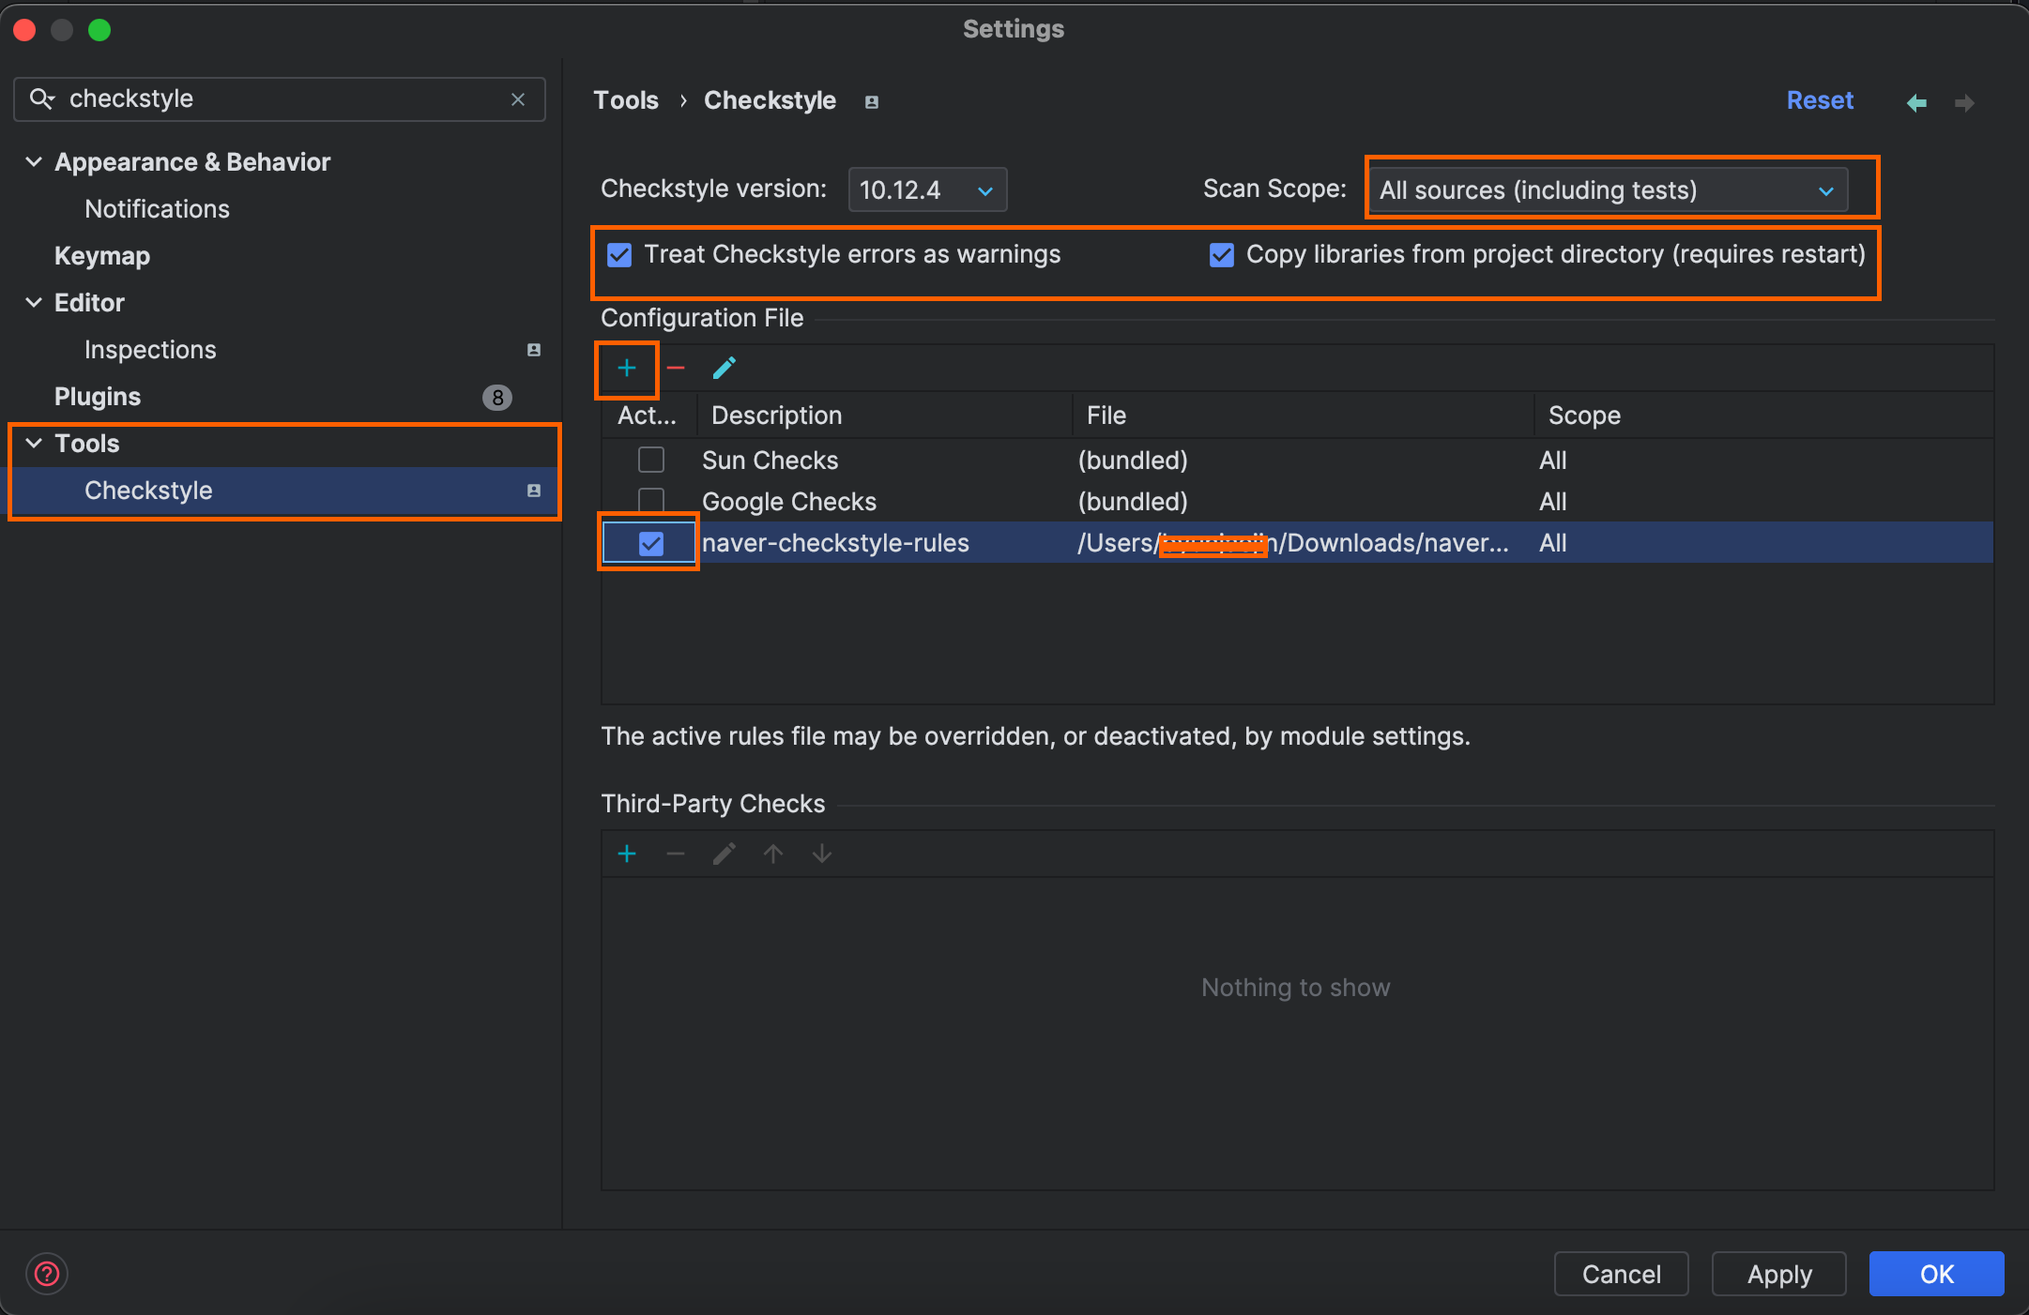
Task: Click the Apply button
Action: coord(1778,1274)
